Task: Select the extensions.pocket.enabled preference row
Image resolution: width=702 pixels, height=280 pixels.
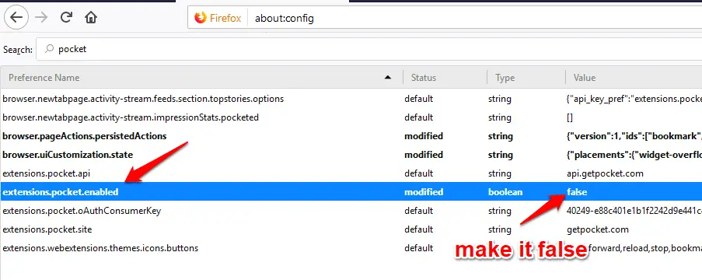Action: click(351, 192)
